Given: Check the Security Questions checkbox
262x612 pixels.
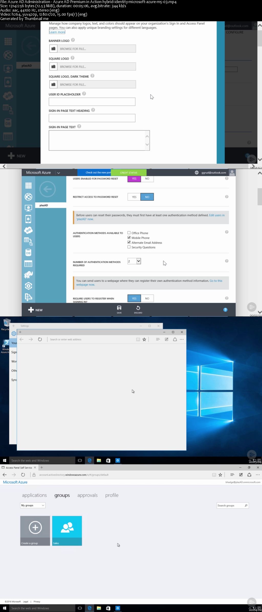Looking at the screenshot, I should (129, 247).
